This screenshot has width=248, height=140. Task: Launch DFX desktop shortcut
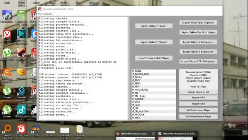[x=36, y=131]
